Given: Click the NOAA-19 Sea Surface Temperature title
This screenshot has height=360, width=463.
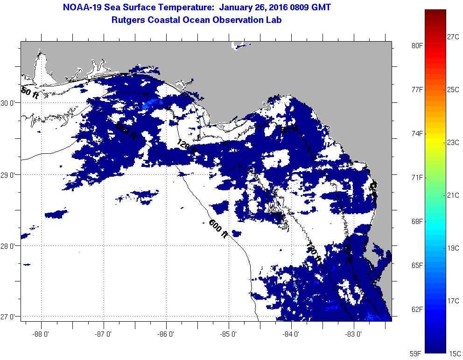Looking at the screenshot, I should pos(196,8).
